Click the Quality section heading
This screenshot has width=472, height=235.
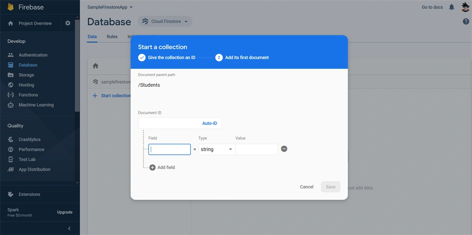[x=15, y=126]
